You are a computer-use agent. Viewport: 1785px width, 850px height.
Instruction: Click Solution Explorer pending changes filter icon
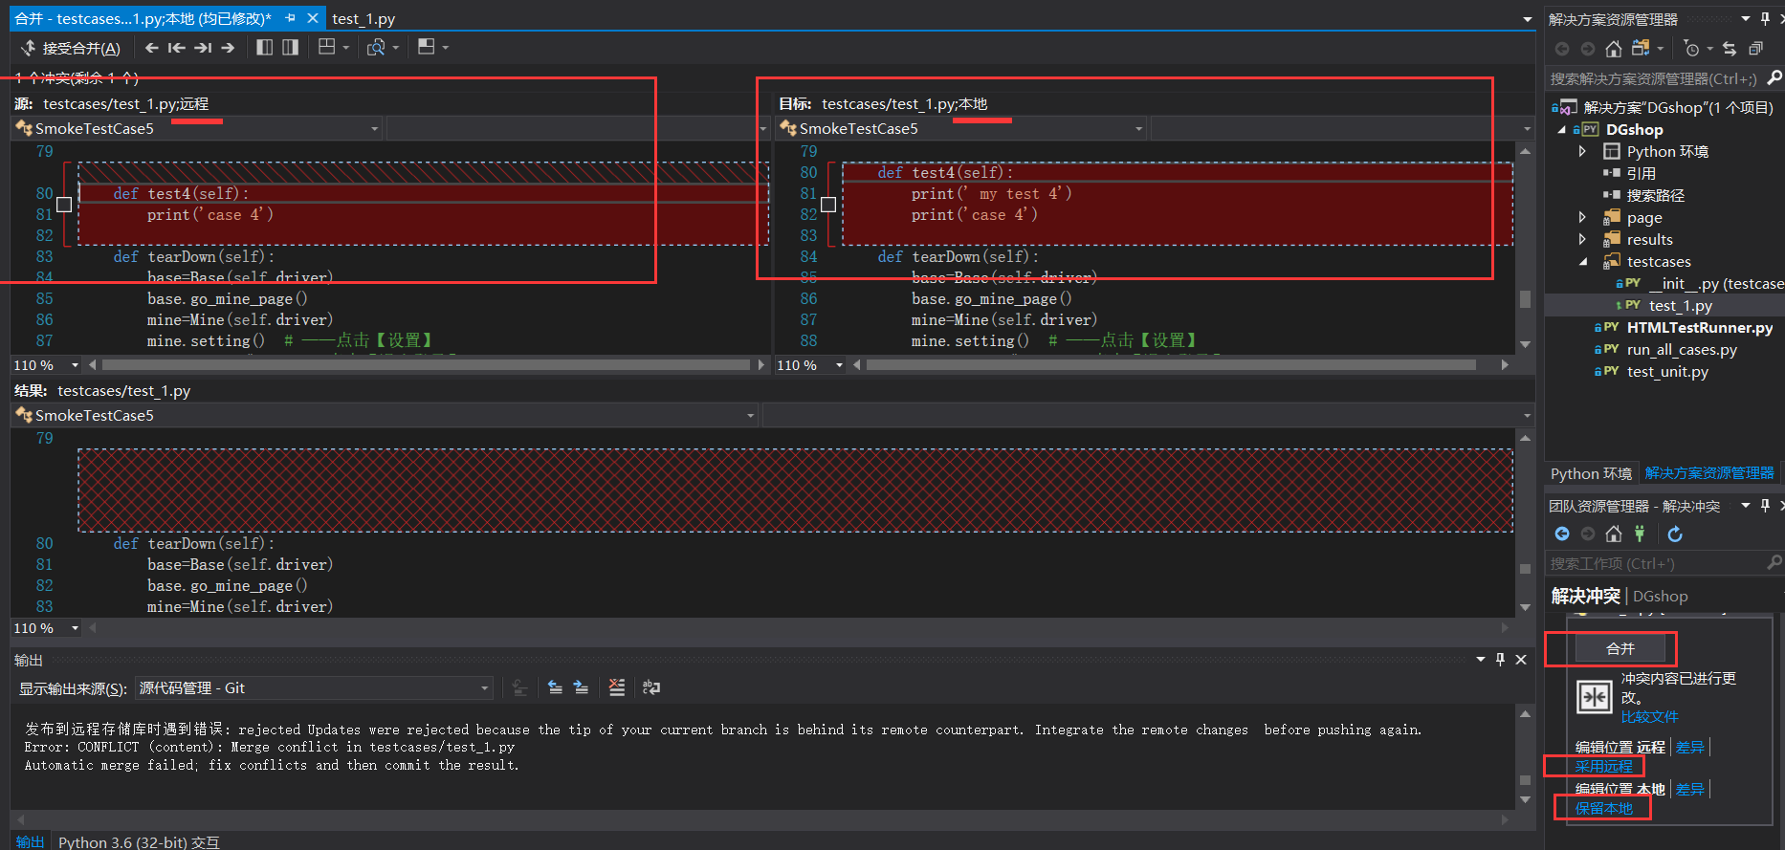click(x=1691, y=49)
